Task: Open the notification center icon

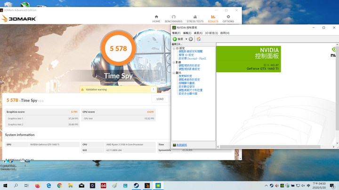Action: click(x=332, y=185)
